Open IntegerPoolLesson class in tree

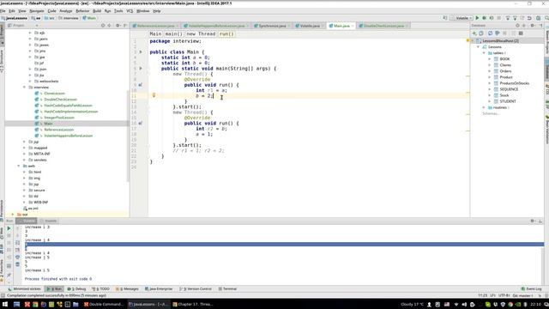pyautogui.click(x=59, y=118)
